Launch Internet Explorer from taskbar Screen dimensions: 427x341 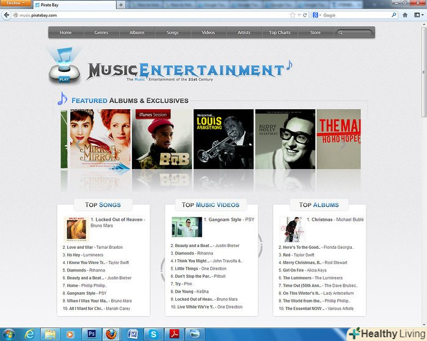coord(29,334)
